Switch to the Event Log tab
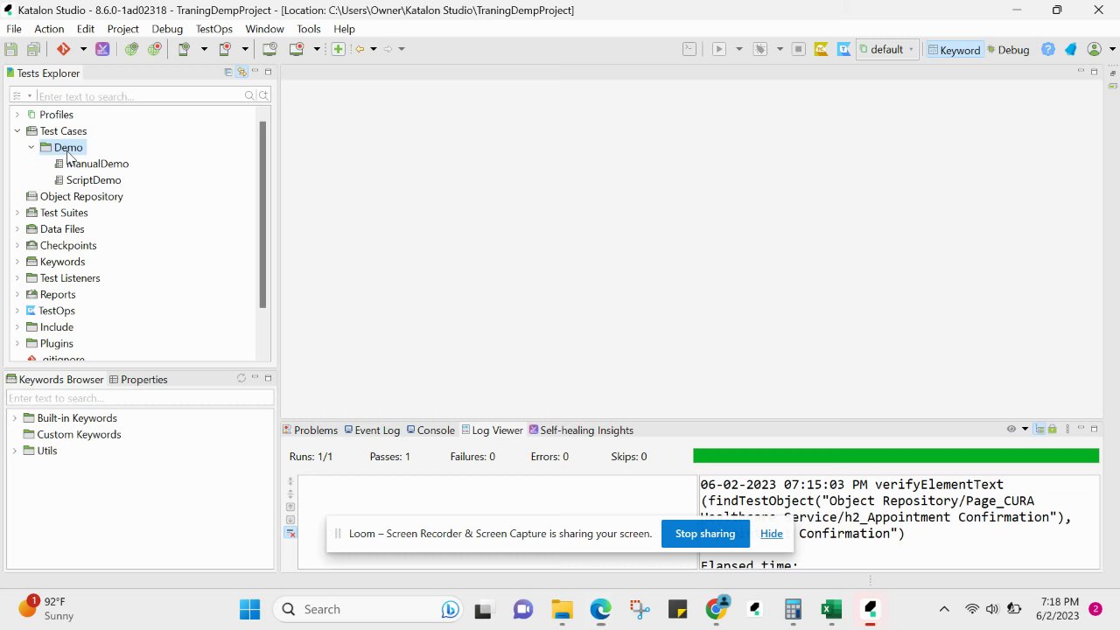 372,430
